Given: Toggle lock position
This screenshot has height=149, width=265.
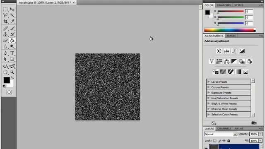Looking at the screenshot, I should (224, 141).
